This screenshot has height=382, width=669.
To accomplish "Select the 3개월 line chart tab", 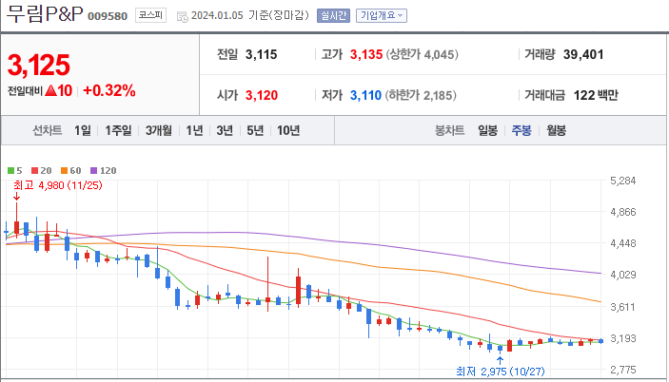I will (x=158, y=130).
